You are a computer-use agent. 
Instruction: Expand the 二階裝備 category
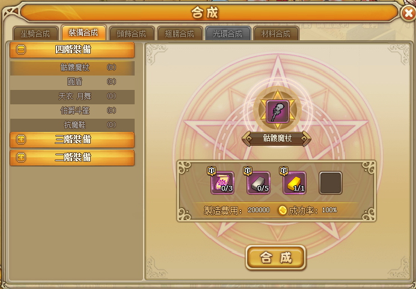coord(21,158)
